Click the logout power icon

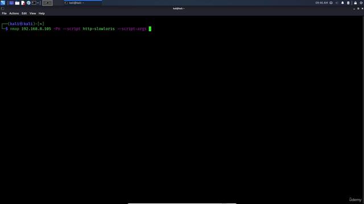coord(361,3)
